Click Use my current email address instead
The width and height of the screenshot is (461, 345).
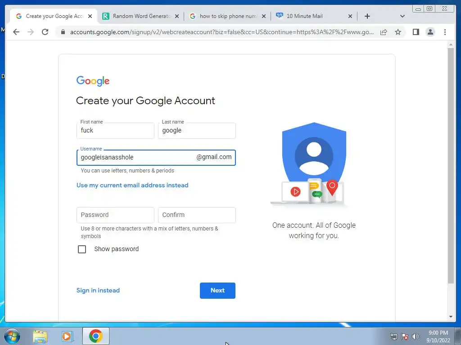132,186
